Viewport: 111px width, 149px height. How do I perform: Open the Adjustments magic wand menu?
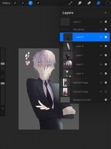23,3
